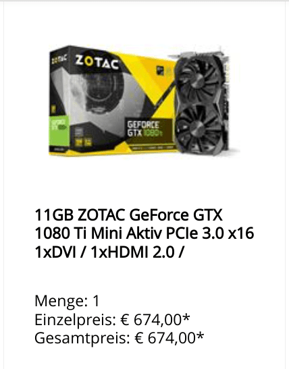The image size is (289, 369).
Task: Click the '1080 Ti Mini Aktiv PCIe' title line
Action: pyautogui.click(x=144, y=233)
